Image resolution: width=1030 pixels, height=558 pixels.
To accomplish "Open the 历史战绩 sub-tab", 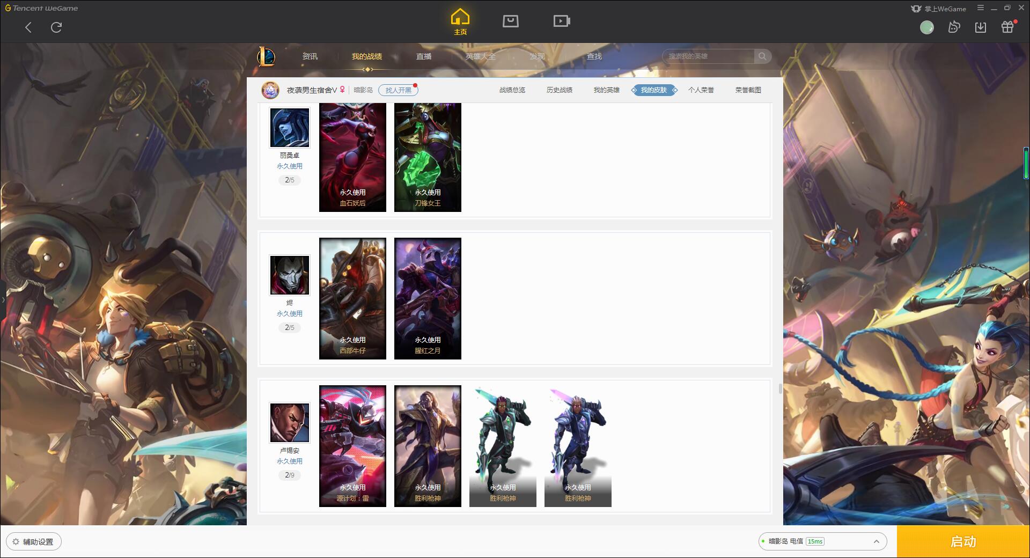I will point(560,90).
